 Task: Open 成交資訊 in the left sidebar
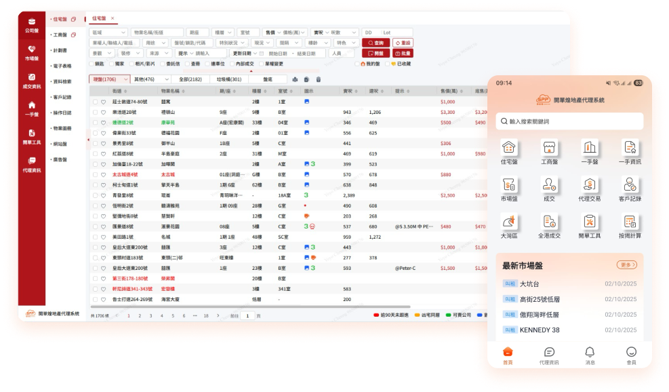tap(32, 80)
